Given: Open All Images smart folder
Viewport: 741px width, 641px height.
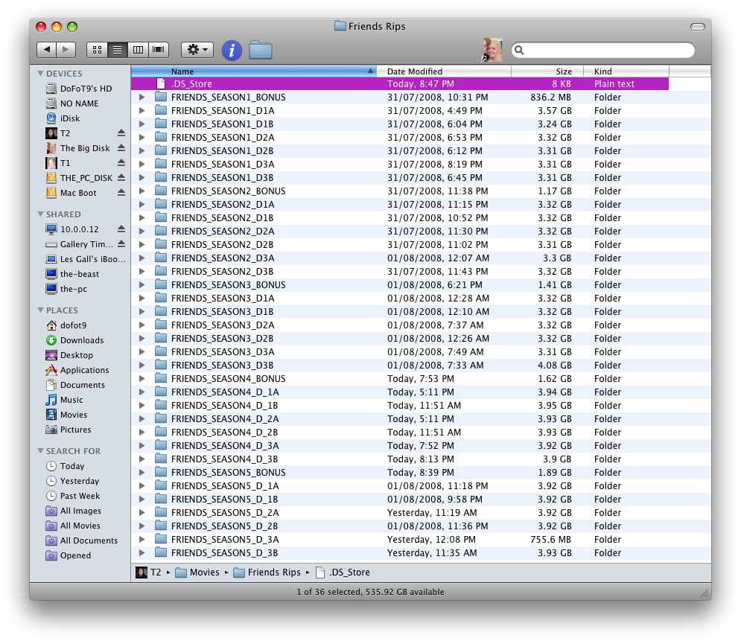Looking at the screenshot, I should (x=74, y=511).
